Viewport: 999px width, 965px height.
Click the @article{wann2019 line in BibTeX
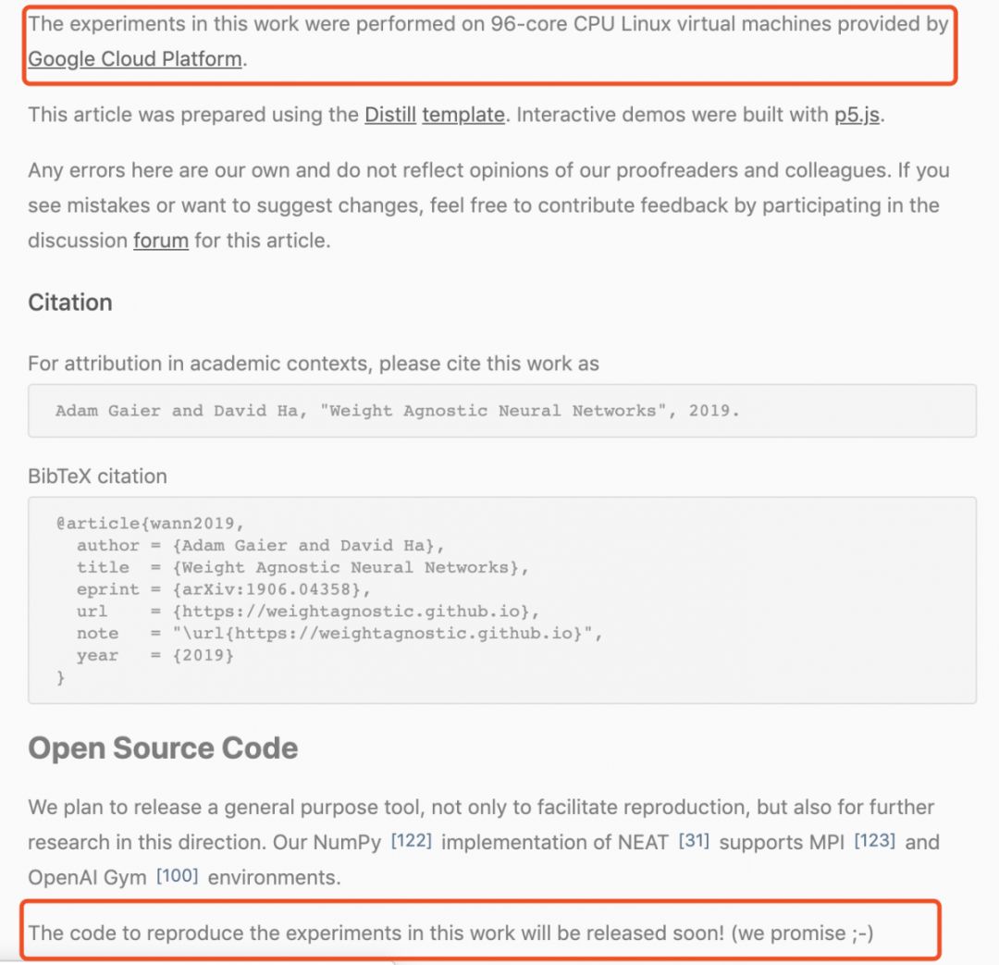pyautogui.click(x=149, y=523)
